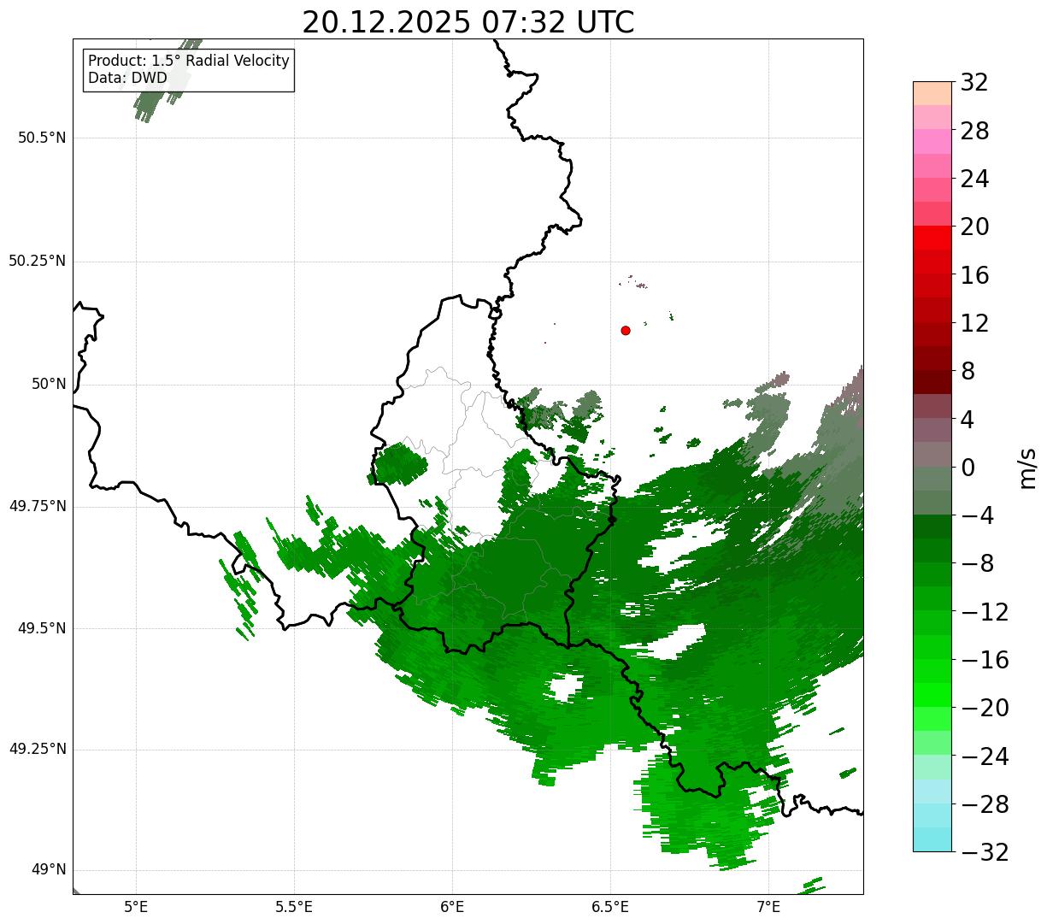Click the colorbar tick label 16
The height and width of the screenshot is (924, 1047).
(974, 274)
